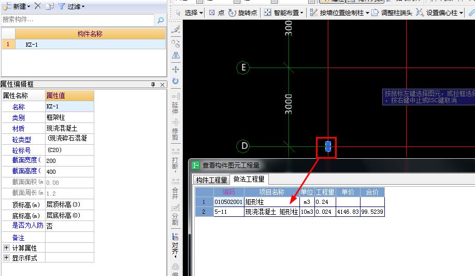Click the 截面宽度 value 200
The height and width of the screenshot is (276, 475).
point(69,160)
